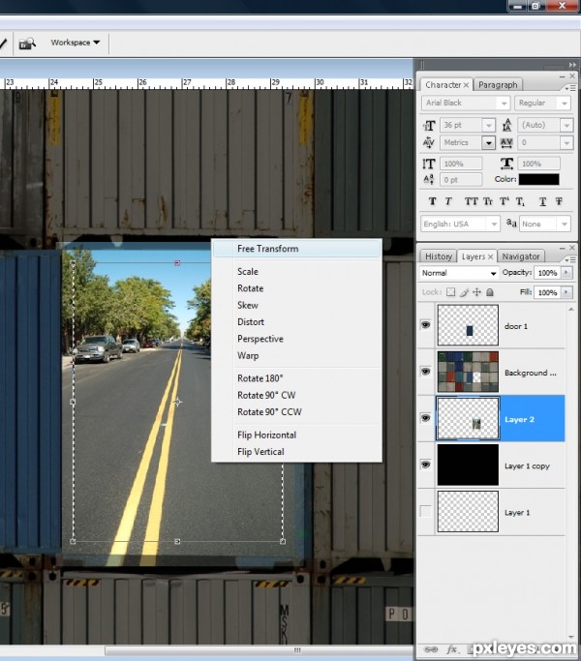The height and width of the screenshot is (661, 581).
Task: Apply Underline text style
Action: [542, 201]
